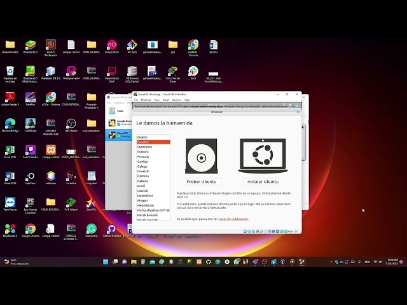Image resolution: width=407 pixels, height=305 pixels.
Task: Open Cisco Packet Tracer desktop icon
Action: [x=173, y=74]
